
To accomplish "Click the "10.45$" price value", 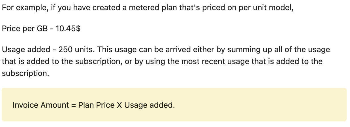I will point(68,29).
